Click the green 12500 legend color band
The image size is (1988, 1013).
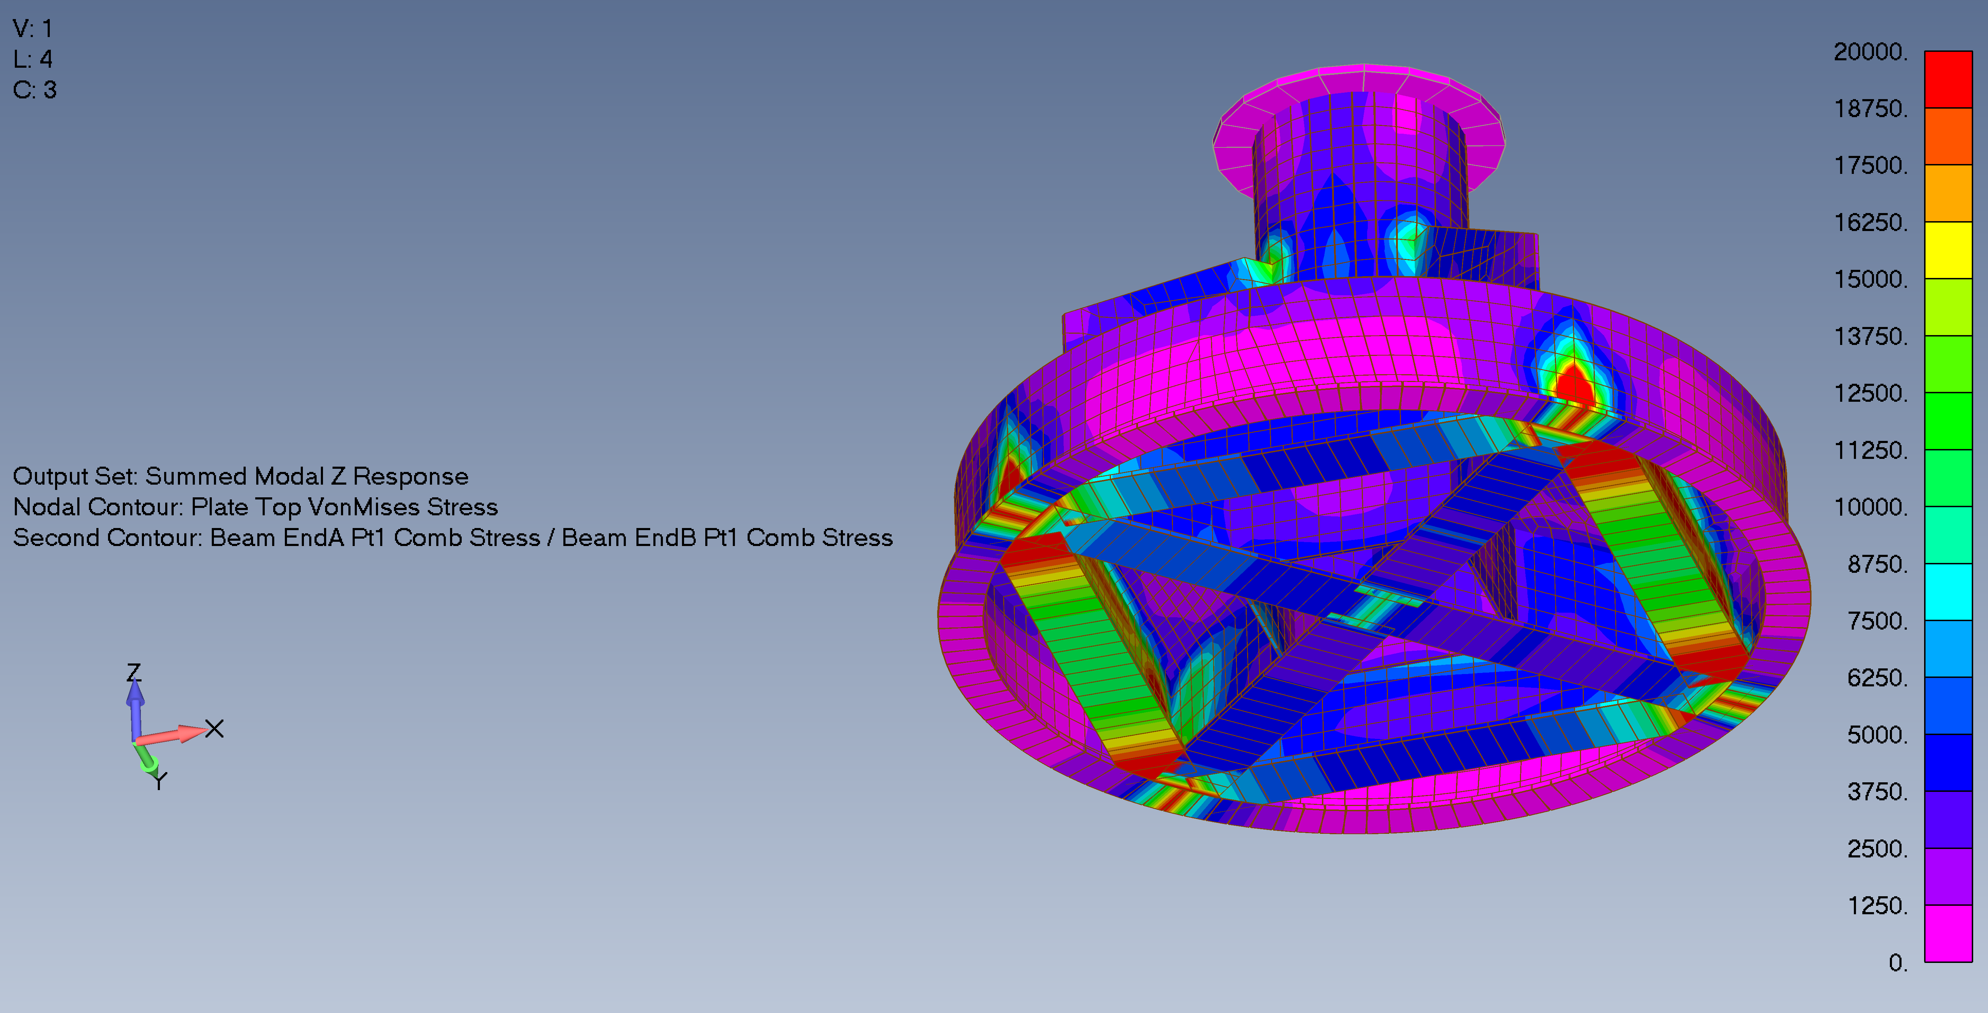(1948, 421)
